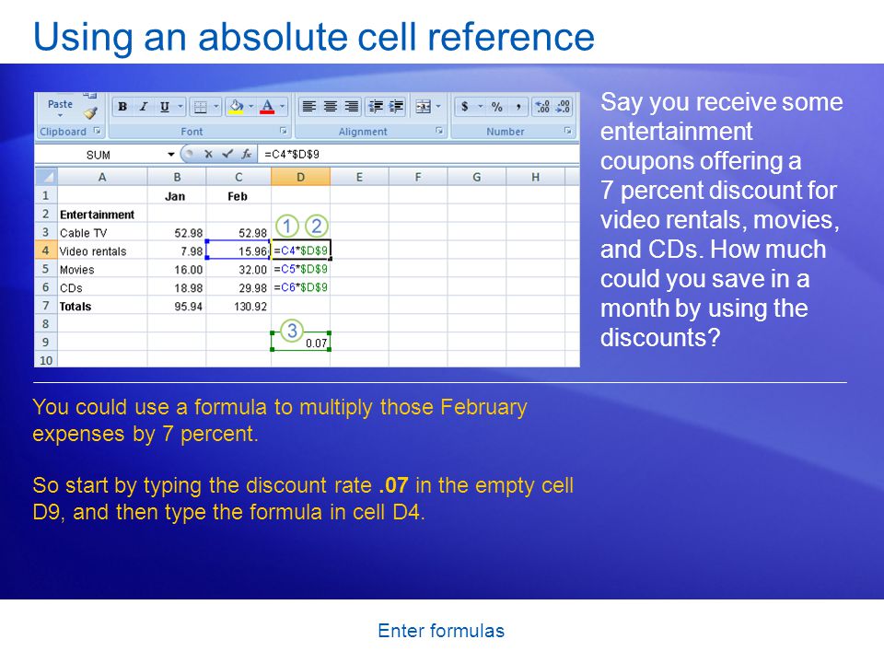Open the Paste dropdown arrow
Viewport: 884px width, 663px height.
tap(60, 116)
